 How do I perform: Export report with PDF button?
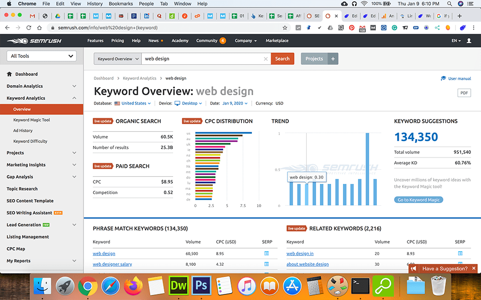point(464,93)
